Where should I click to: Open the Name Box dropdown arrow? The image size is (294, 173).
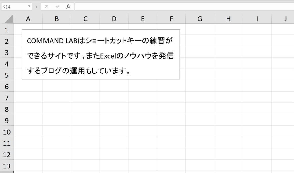coord(29,6)
